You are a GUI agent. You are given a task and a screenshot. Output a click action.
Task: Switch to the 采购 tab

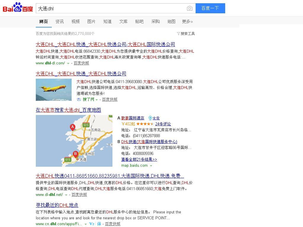155,21
